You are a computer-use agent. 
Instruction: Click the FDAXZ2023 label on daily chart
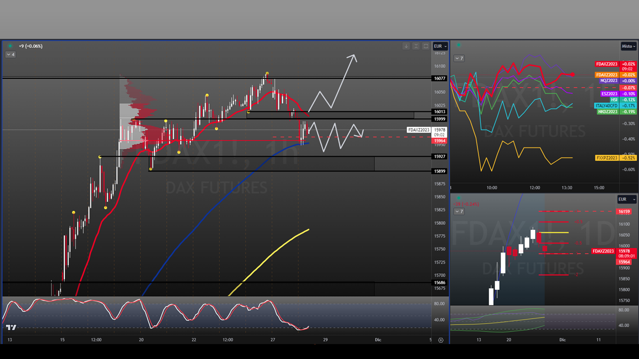tap(604, 251)
